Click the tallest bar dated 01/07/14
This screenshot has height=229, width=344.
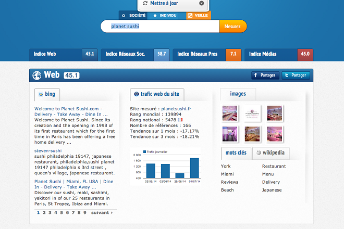[x=194, y=168]
